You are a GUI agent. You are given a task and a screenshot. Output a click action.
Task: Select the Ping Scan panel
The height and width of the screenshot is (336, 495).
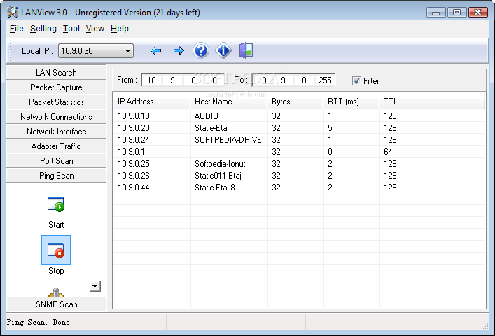coord(56,176)
